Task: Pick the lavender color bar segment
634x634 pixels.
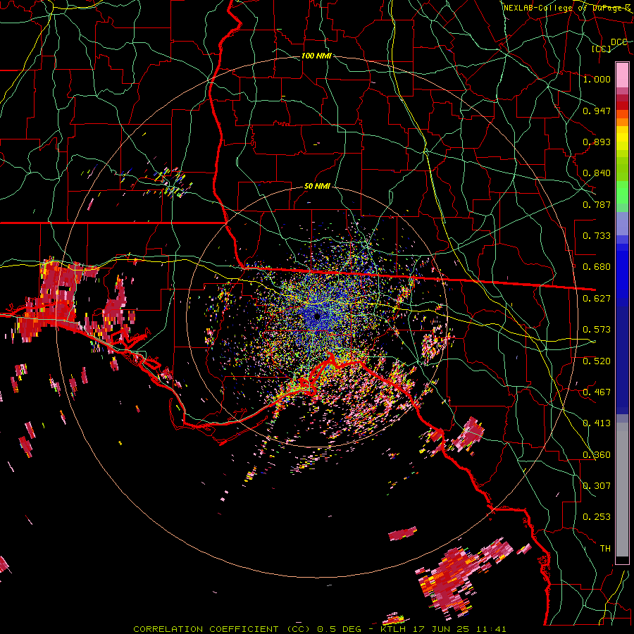Action: click(x=622, y=223)
